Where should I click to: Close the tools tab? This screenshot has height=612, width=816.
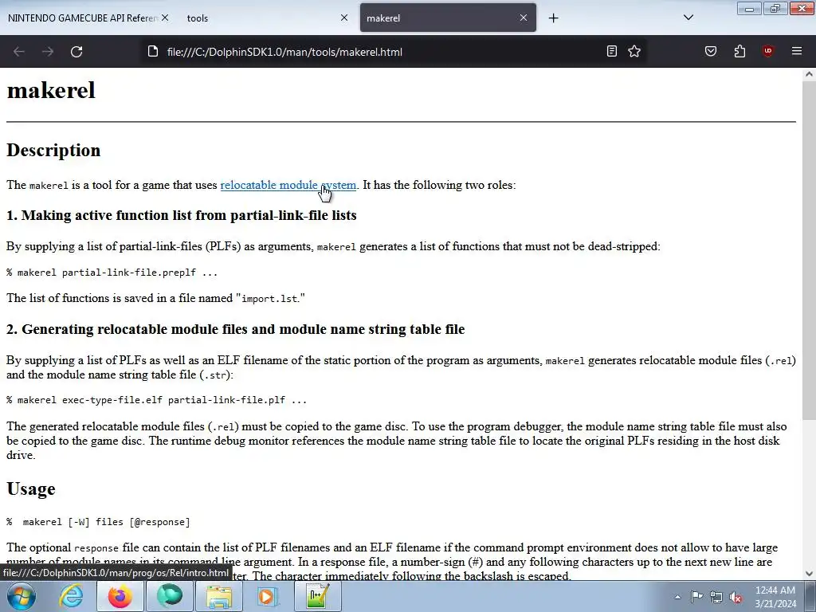point(344,18)
